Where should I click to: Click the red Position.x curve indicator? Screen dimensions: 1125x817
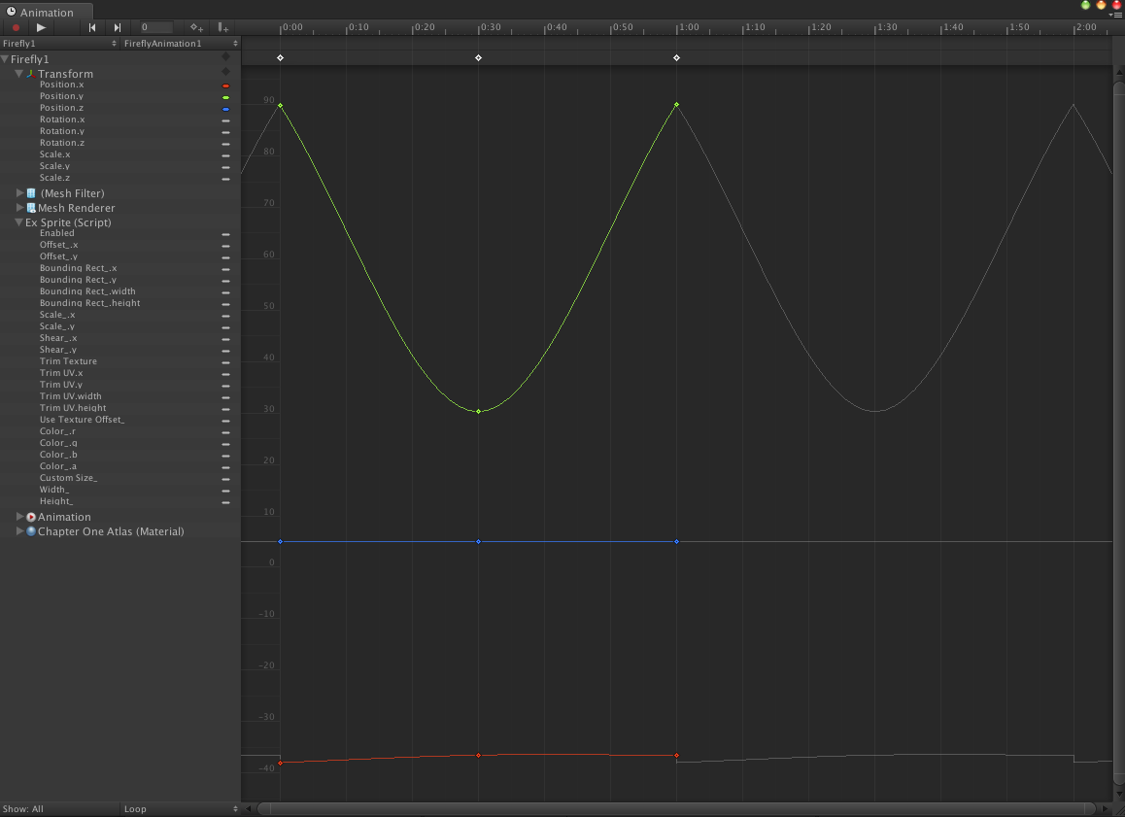pyautogui.click(x=225, y=86)
